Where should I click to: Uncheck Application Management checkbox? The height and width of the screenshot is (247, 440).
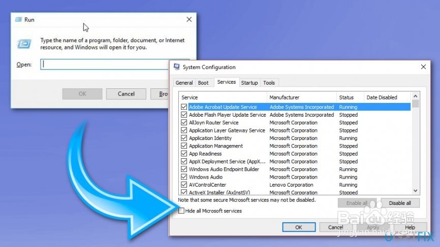pos(184,146)
